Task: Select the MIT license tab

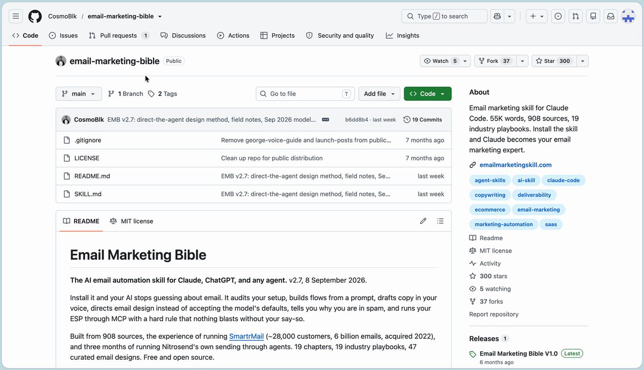Action: point(131,221)
